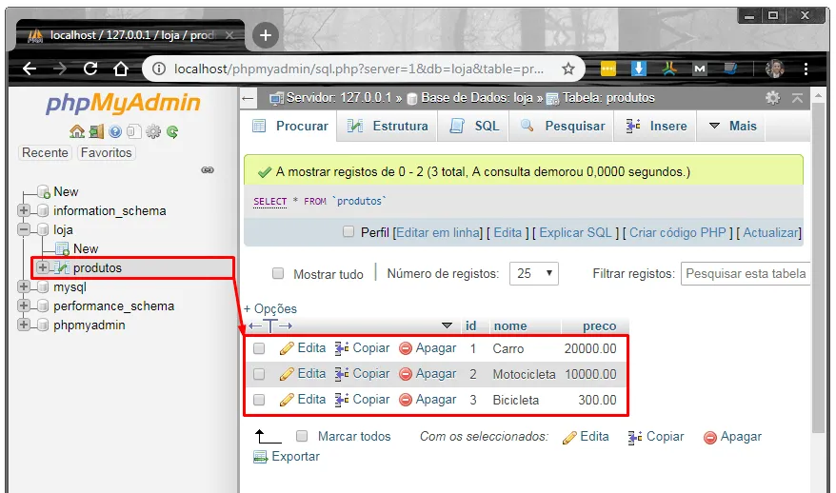836x493 pixels.
Task: Click red Apagar icon for Bicicleta row
Action: pyautogui.click(x=406, y=400)
